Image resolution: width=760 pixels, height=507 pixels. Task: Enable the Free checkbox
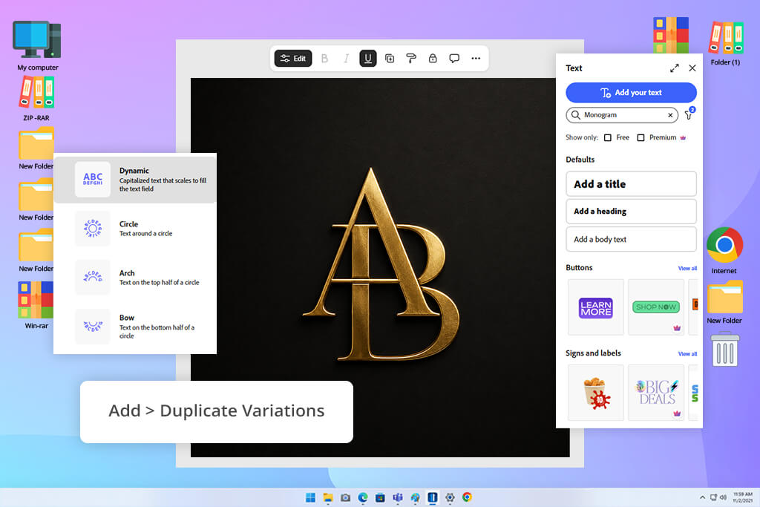[608, 137]
